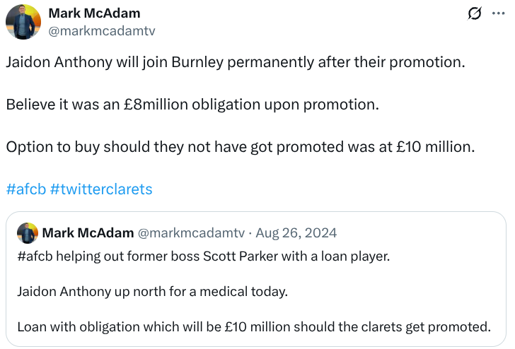Click the small avatar in quoted post
Image resolution: width=515 pixels, height=349 pixels.
coord(28,233)
